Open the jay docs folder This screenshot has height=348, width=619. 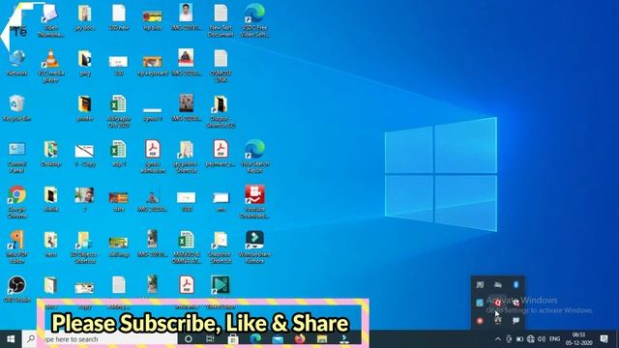pyautogui.click(x=84, y=17)
